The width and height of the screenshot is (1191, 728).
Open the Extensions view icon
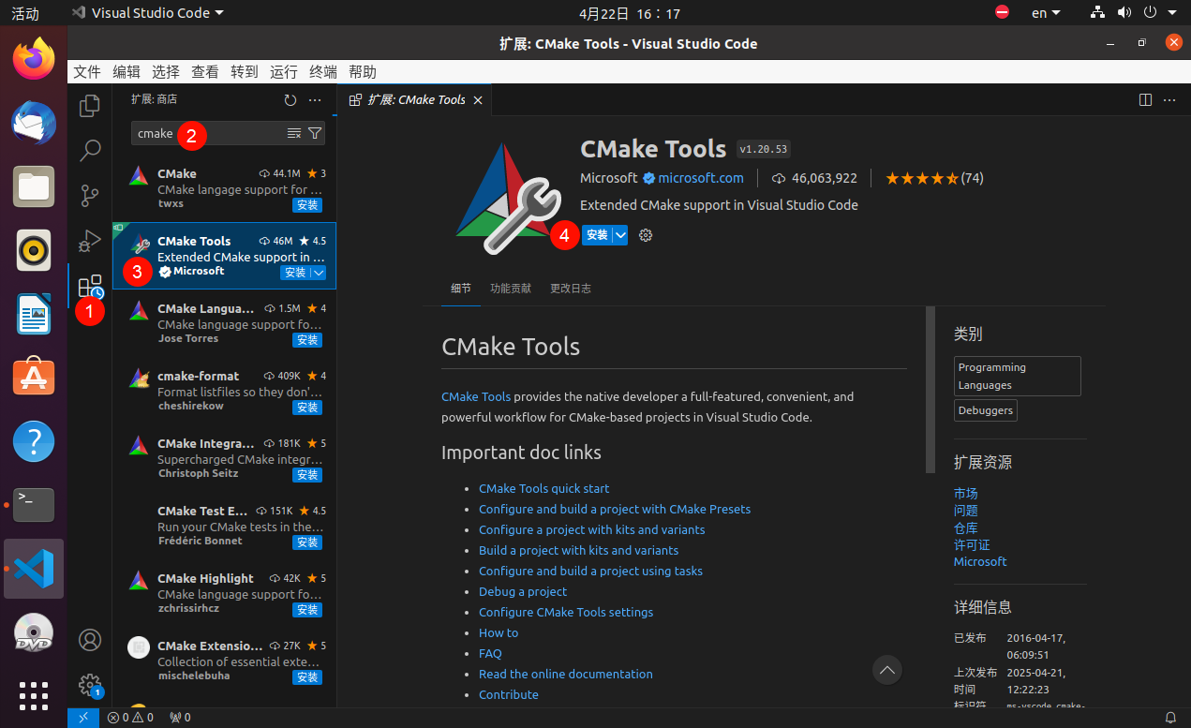90,286
